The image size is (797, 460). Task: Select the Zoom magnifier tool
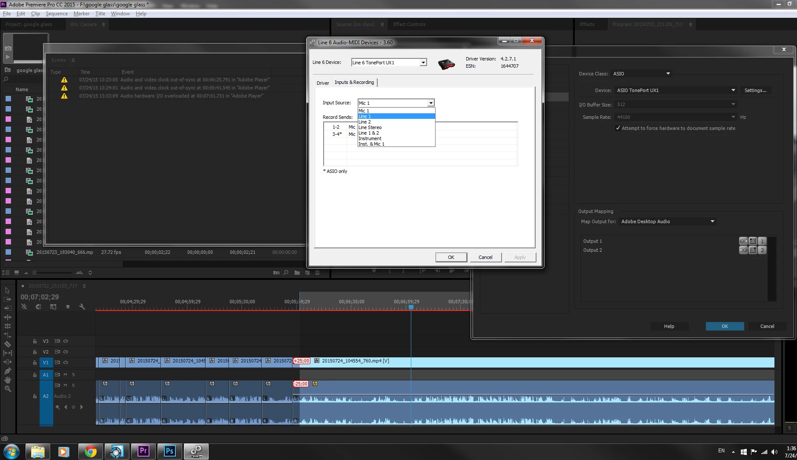pos(7,389)
